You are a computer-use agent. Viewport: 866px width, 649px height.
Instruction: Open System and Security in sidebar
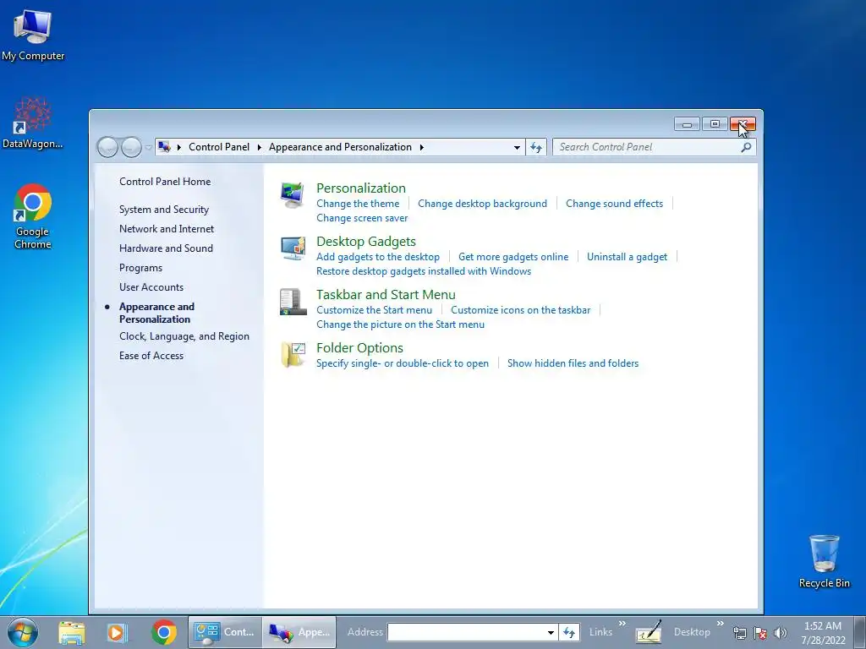click(x=164, y=210)
